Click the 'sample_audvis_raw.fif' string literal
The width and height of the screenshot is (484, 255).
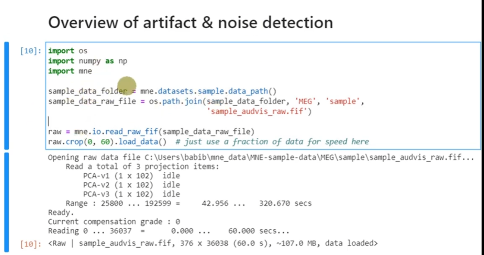pyautogui.click(x=258, y=111)
